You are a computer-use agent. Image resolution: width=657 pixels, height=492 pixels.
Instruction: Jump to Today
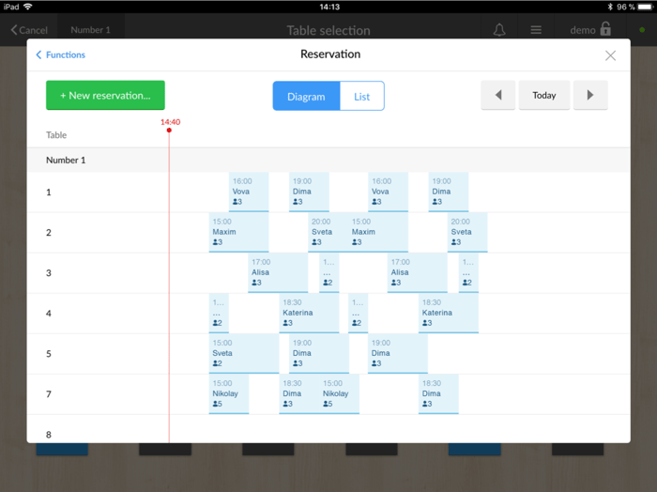[x=544, y=95]
